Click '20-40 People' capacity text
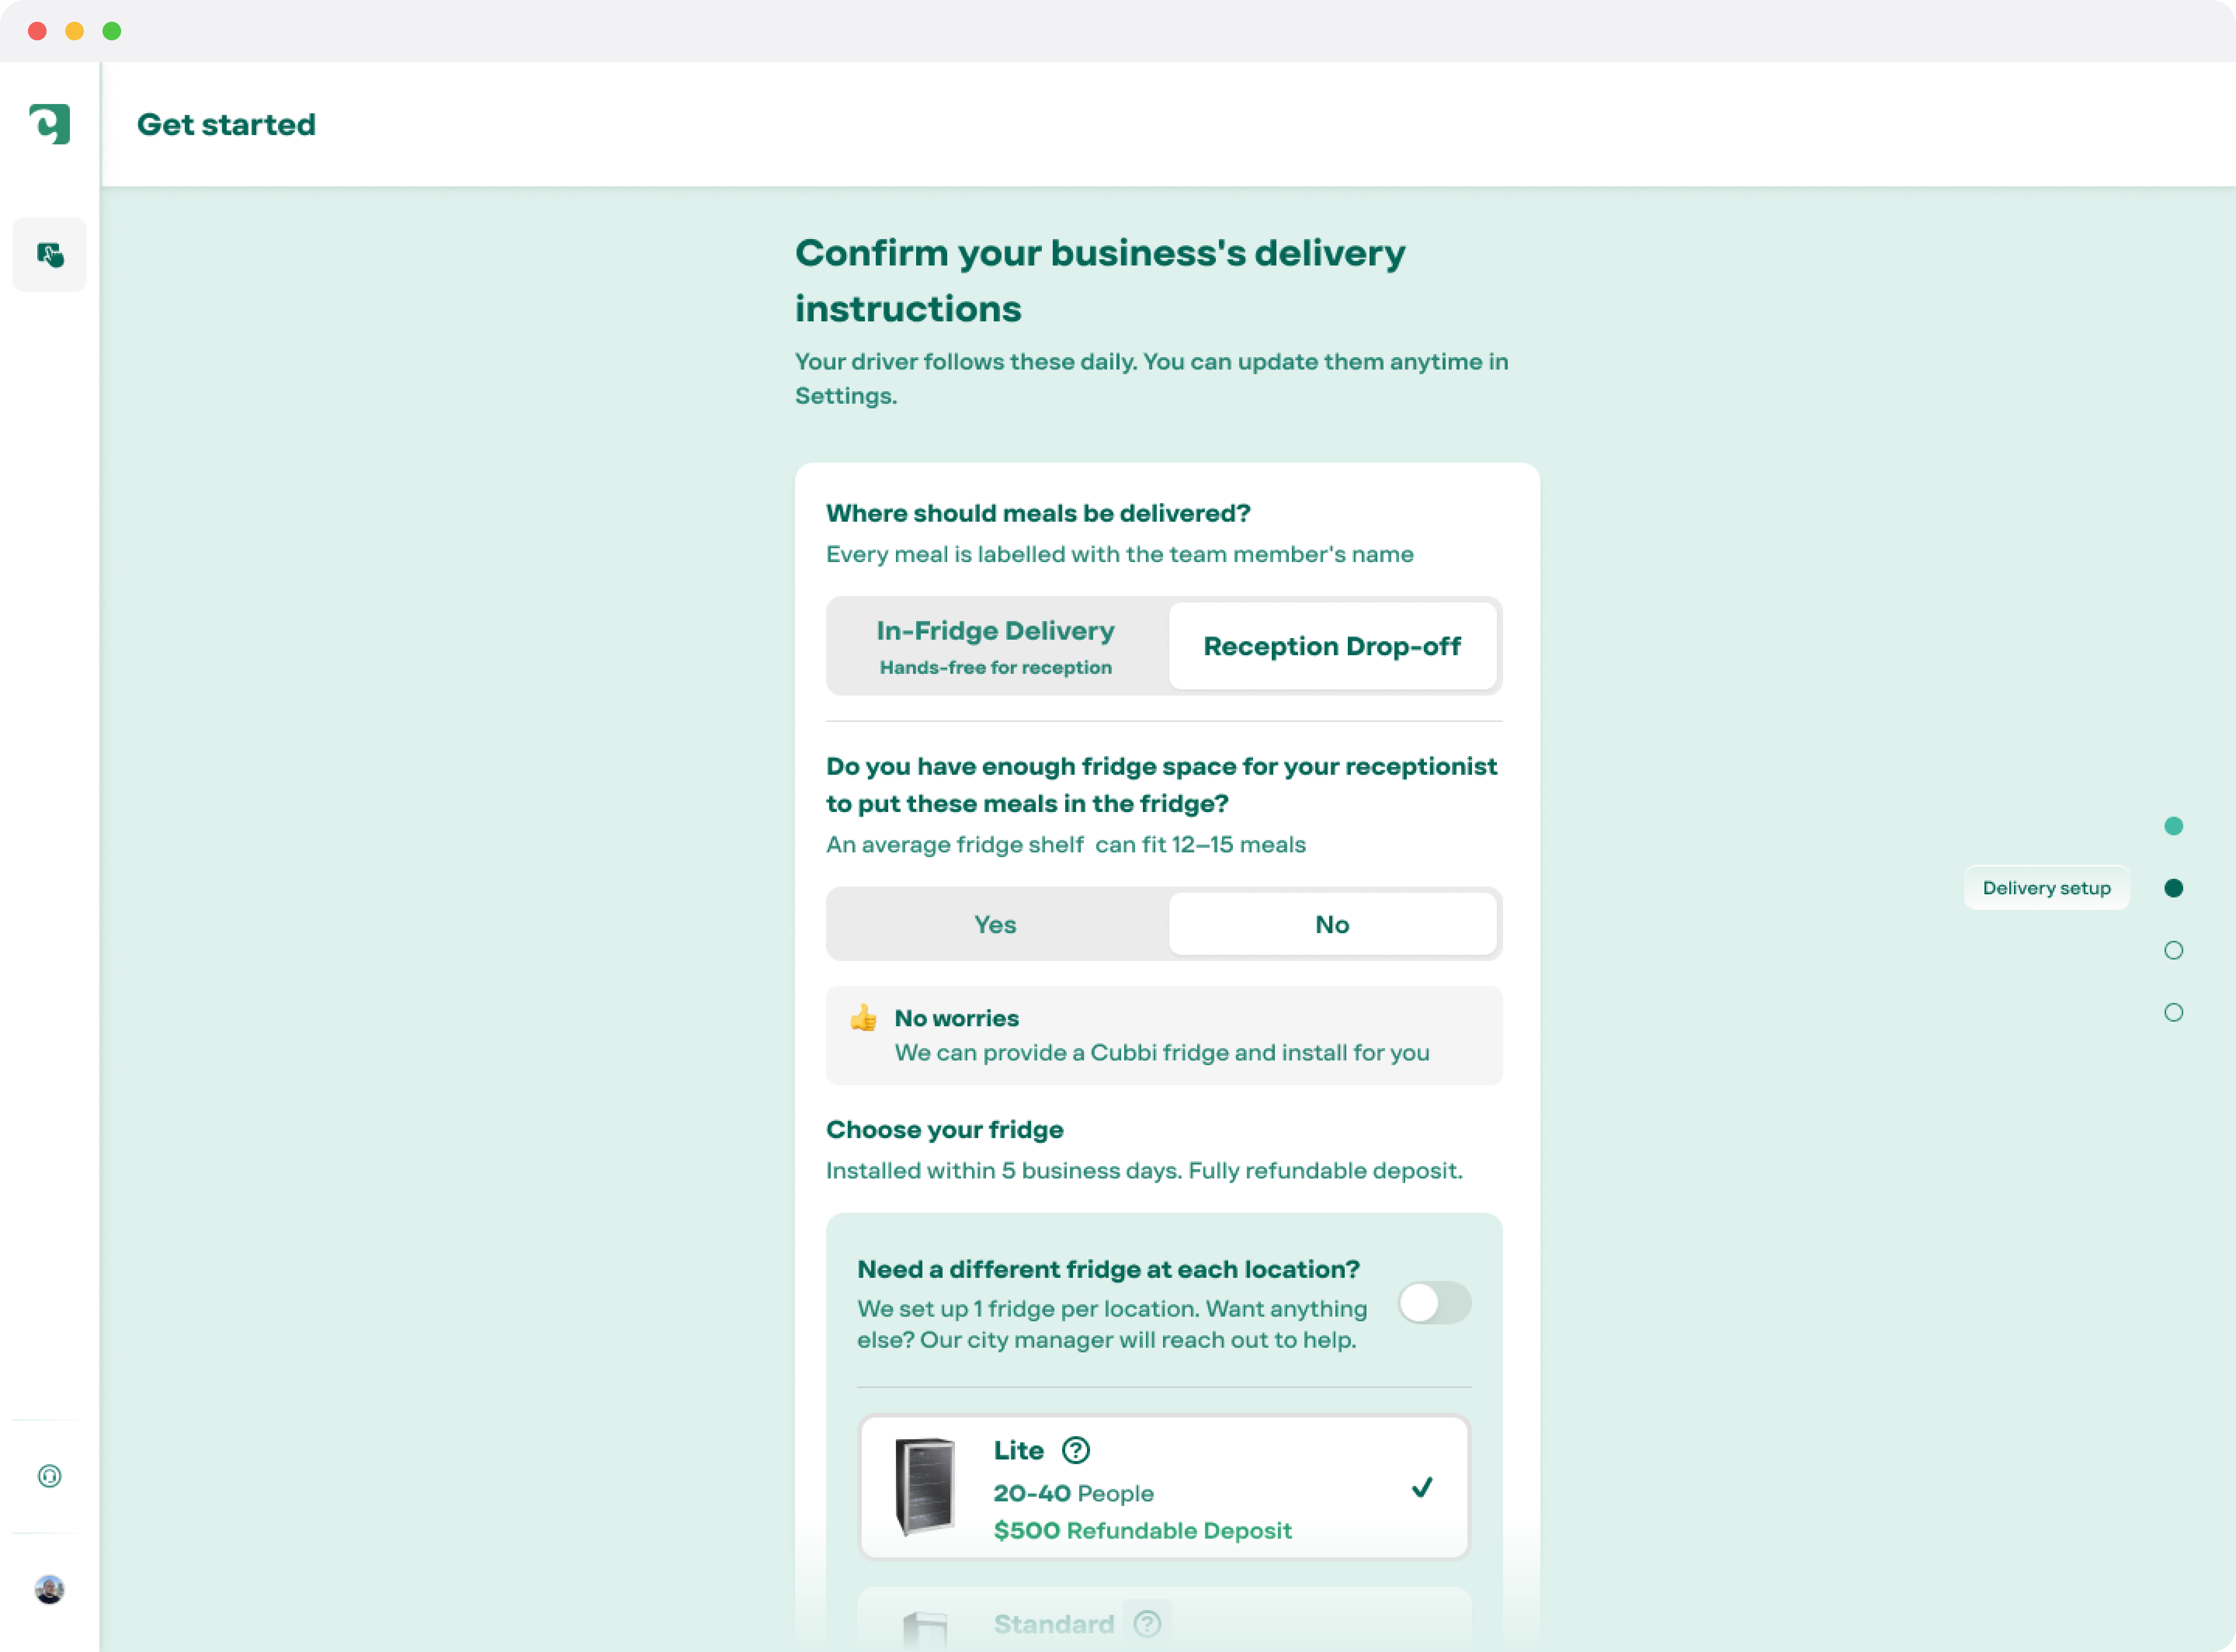Viewport: 2236px width, 1652px height. tap(1073, 1493)
